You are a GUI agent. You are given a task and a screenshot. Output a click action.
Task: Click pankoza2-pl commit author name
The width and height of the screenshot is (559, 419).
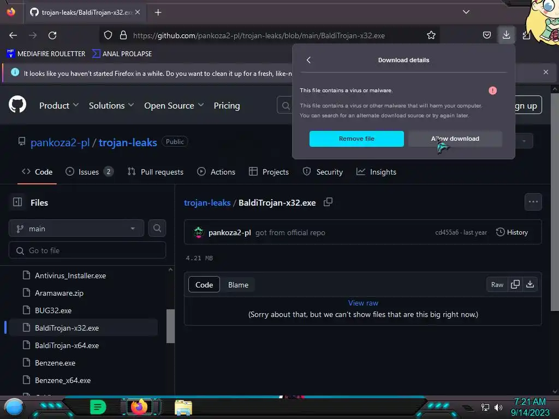pos(230,232)
